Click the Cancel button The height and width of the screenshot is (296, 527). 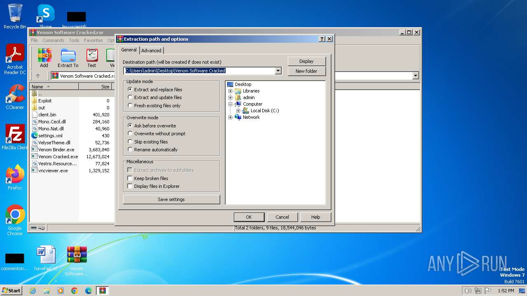click(282, 217)
